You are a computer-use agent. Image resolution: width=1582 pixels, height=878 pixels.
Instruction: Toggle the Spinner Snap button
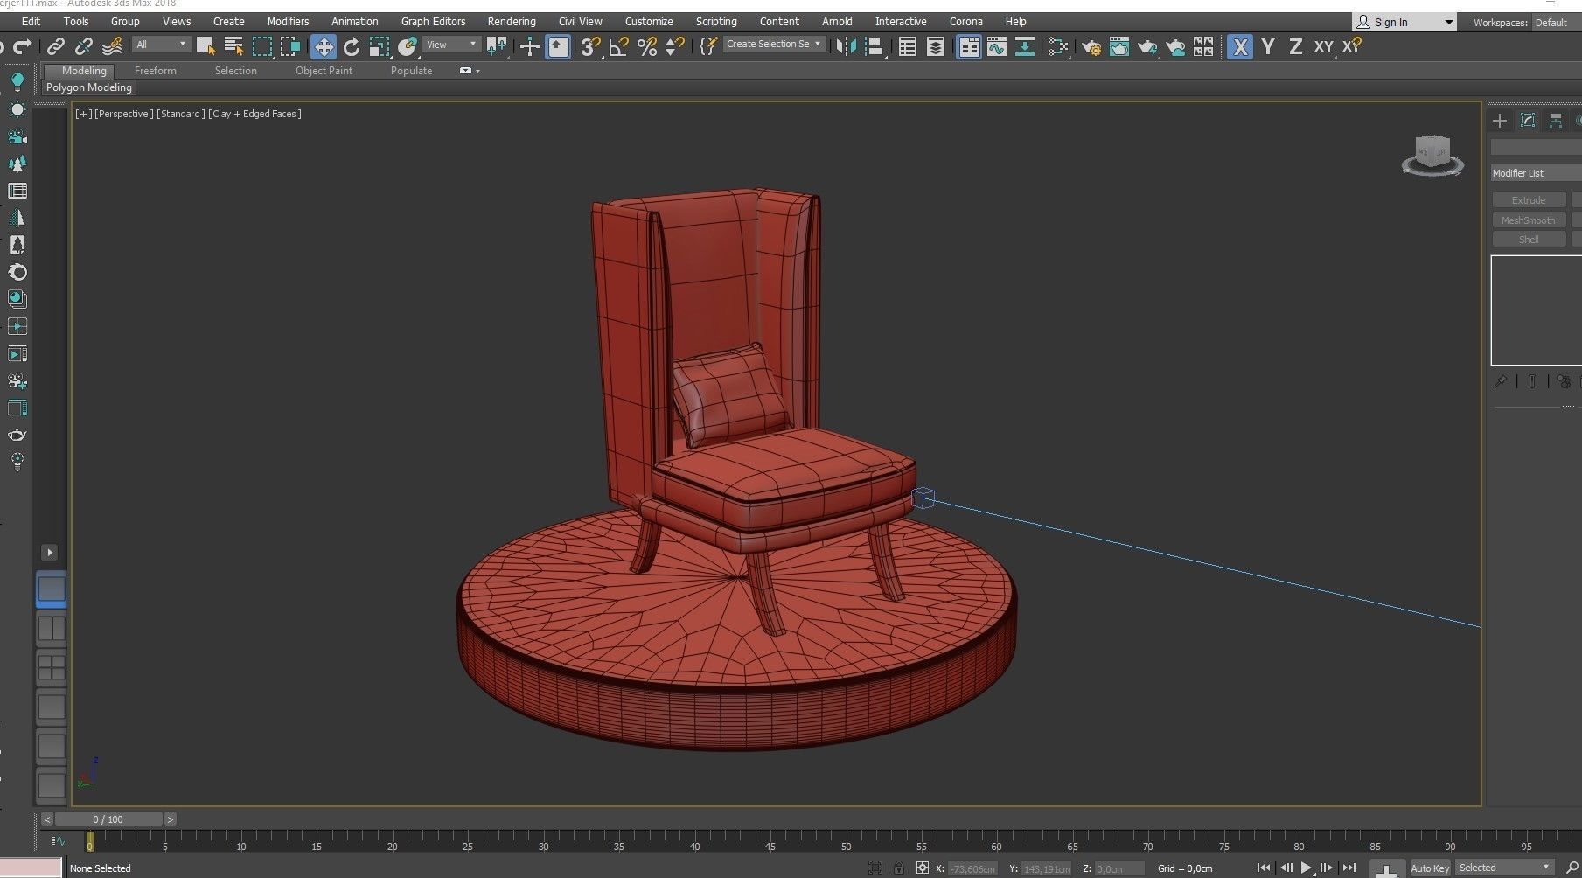pos(675,46)
